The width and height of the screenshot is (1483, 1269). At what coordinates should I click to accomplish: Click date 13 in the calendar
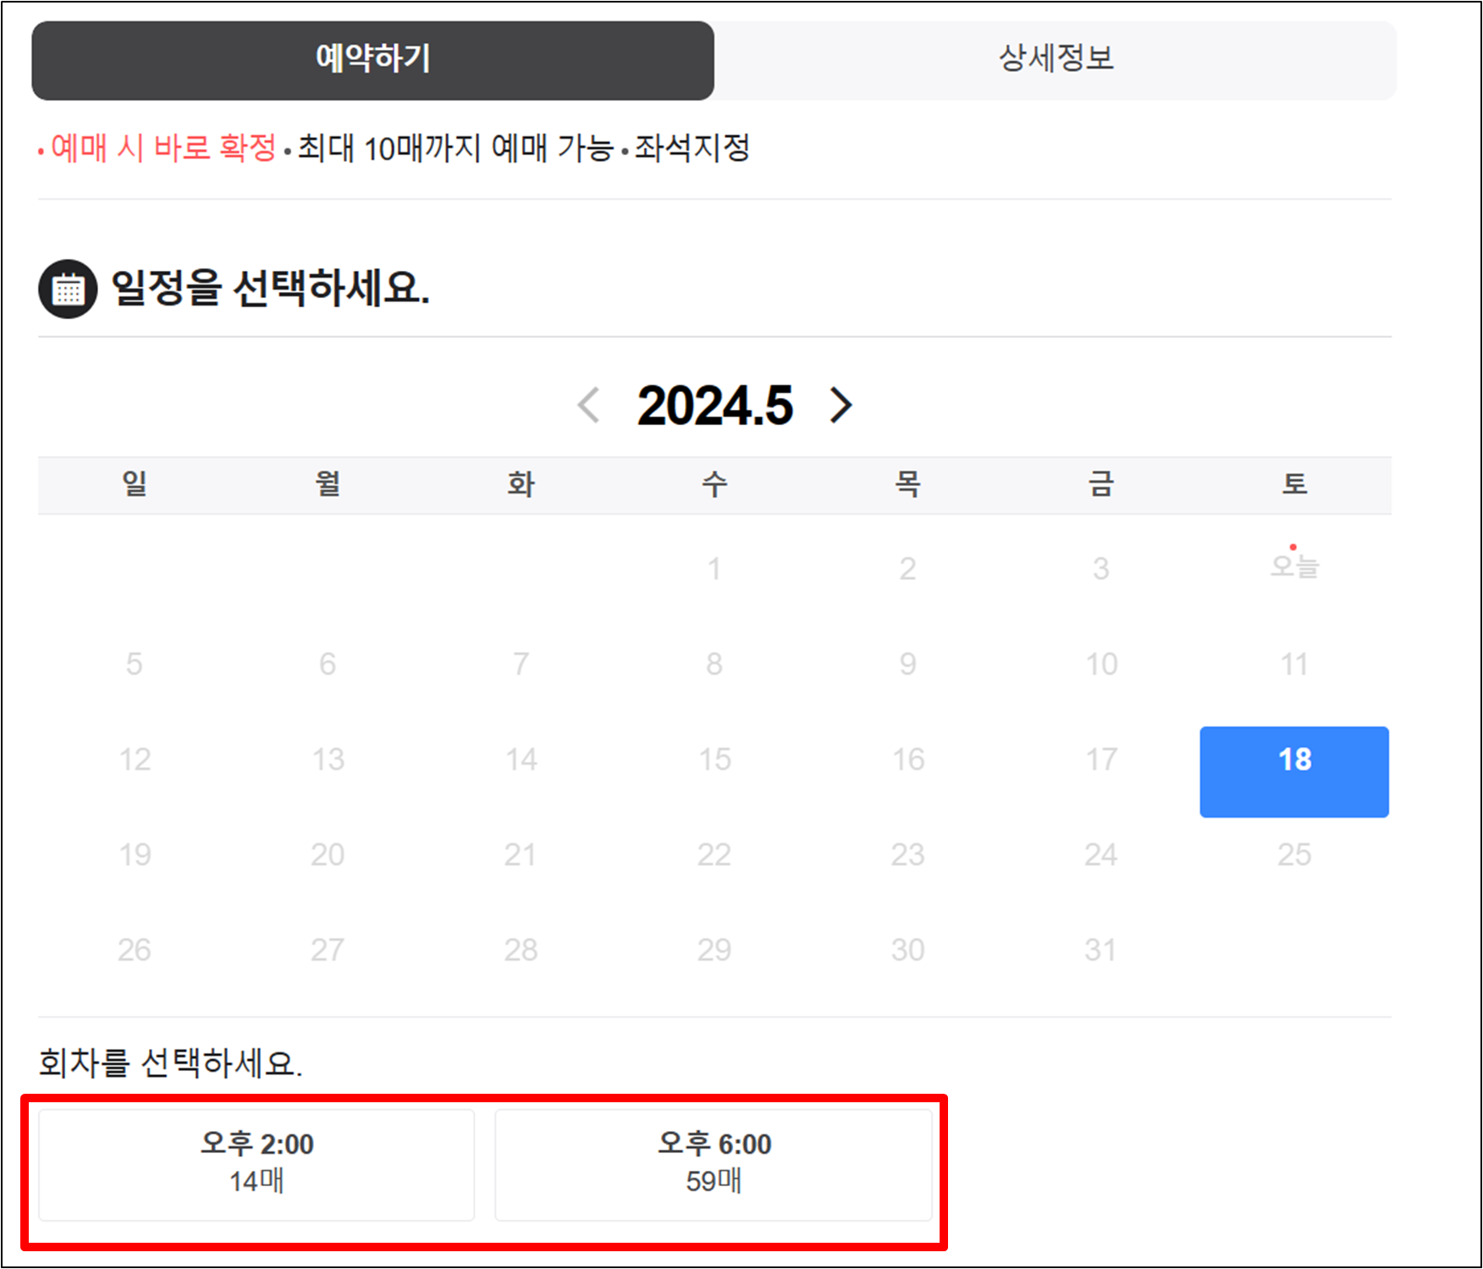[328, 760]
